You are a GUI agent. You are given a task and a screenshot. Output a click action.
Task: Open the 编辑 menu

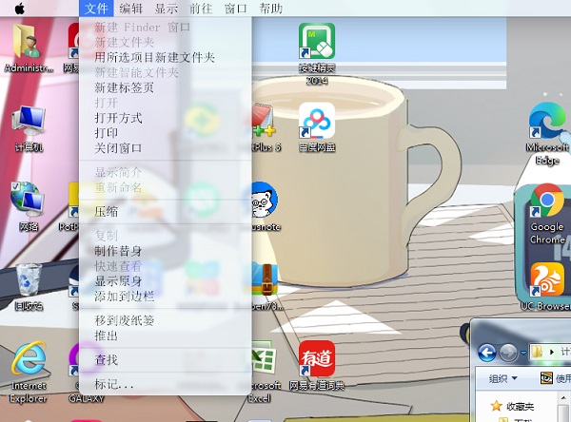pos(130,8)
